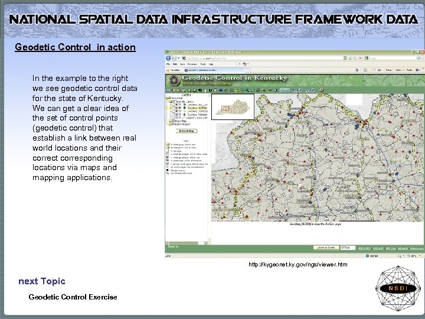Screen dimensions: 425x319
Task: Click the Kentucky overview map thumbnail
Action: pos(233,106)
